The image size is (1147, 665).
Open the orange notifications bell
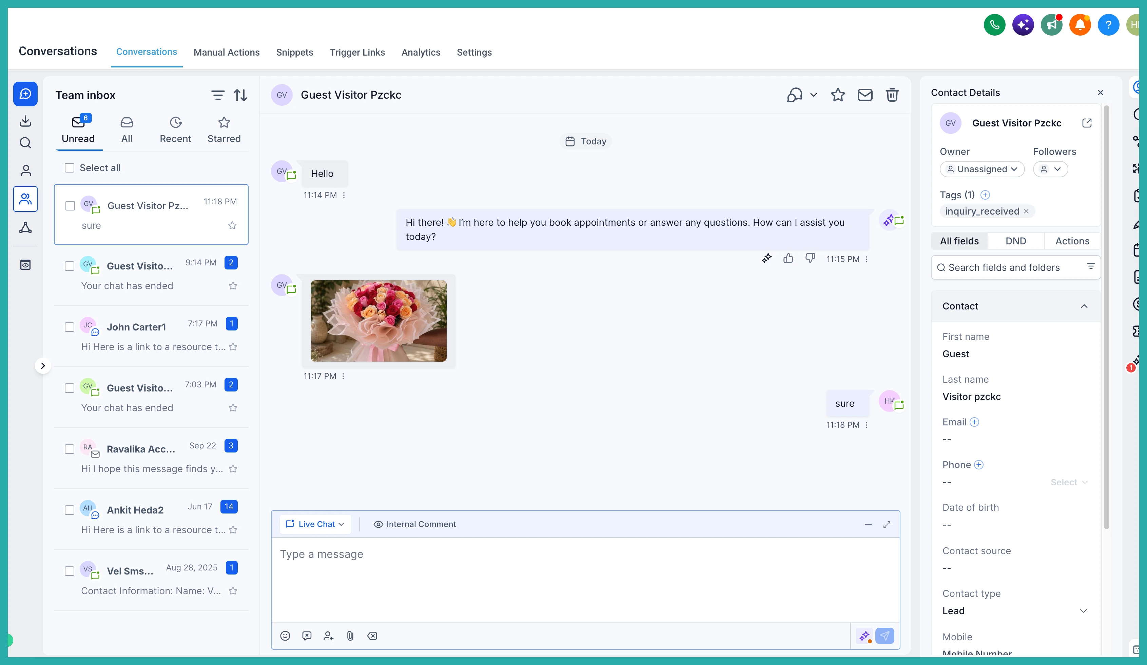coord(1080,24)
